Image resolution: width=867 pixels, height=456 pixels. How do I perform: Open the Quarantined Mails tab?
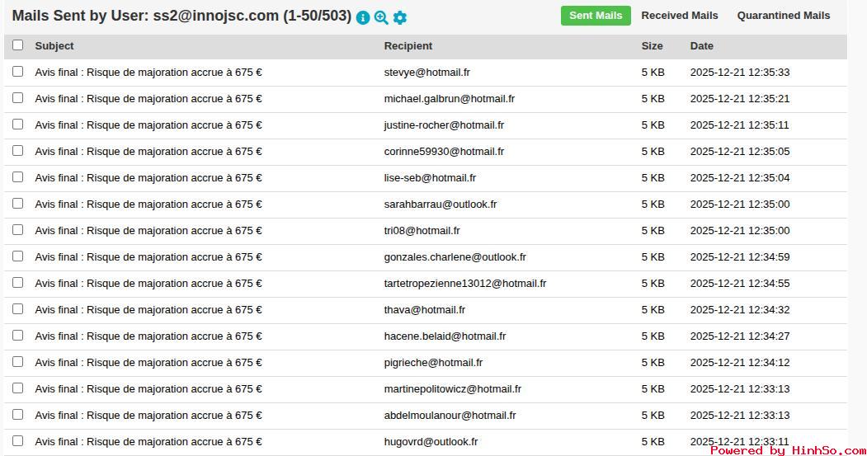(x=783, y=16)
